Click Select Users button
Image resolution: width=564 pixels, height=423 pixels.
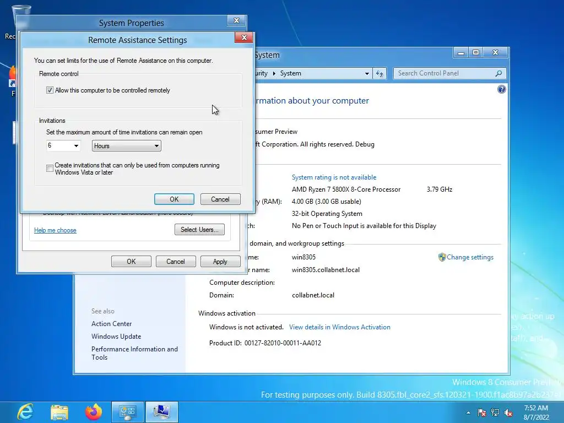[199, 230]
